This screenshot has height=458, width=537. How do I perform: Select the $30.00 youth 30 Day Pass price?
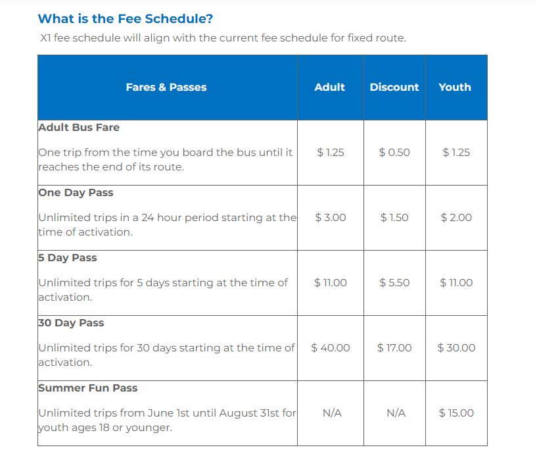click(456, 347)
